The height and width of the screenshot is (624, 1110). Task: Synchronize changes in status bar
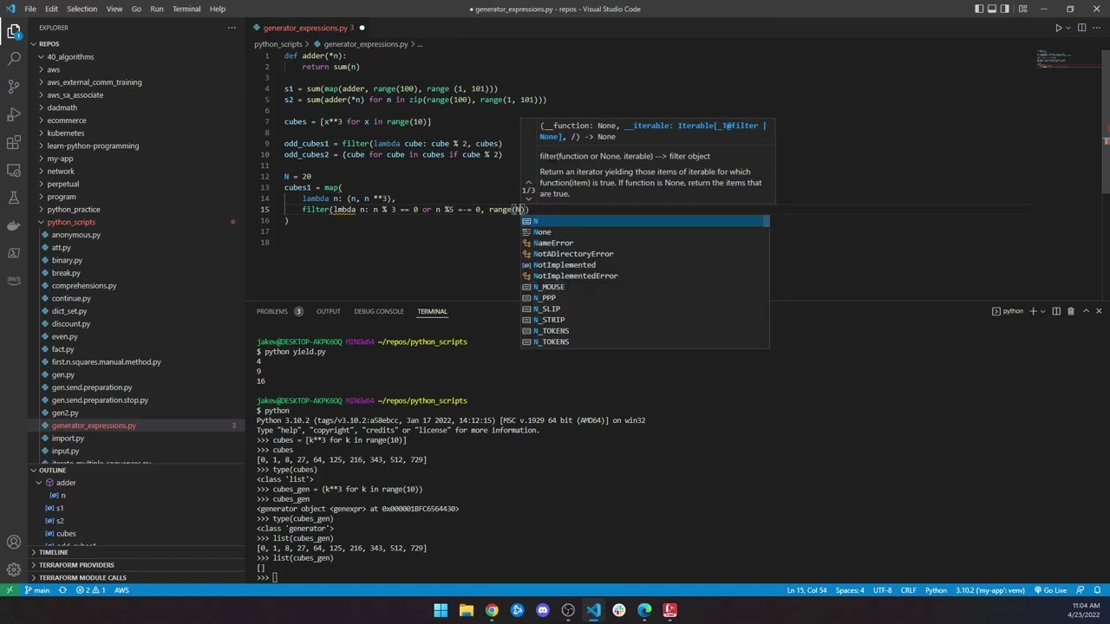click(x=62, y=590)
